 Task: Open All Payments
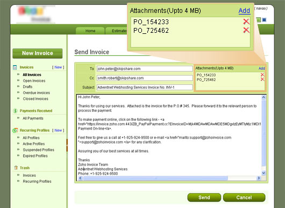pyautogui.click(x=33, y=118)
